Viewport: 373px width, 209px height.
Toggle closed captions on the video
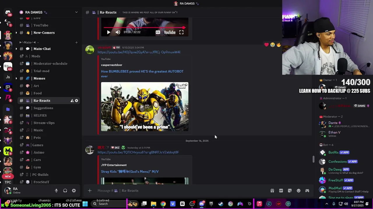coord(158,32)
